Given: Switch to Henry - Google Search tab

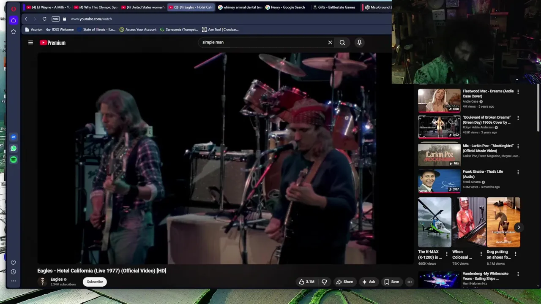Looking at the screenshot, I should 285,7.
